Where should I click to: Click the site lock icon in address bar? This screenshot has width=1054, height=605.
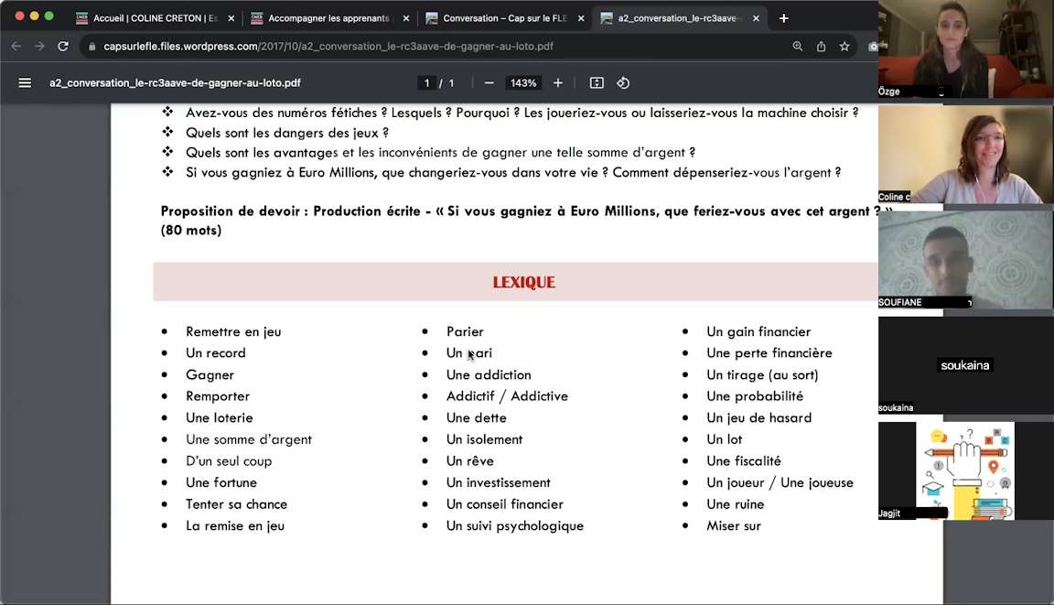point(92,47)
